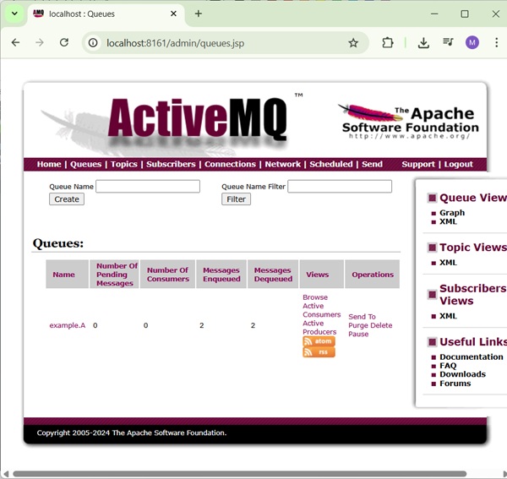The width and height of the screenshot is (507, 479).
Task: Sort by Name column header
Action: point(63,275)
